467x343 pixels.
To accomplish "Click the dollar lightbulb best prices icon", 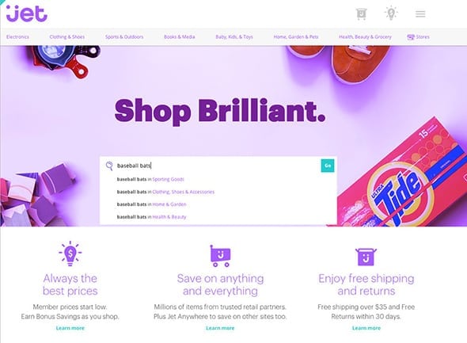I will click(70, 253).
